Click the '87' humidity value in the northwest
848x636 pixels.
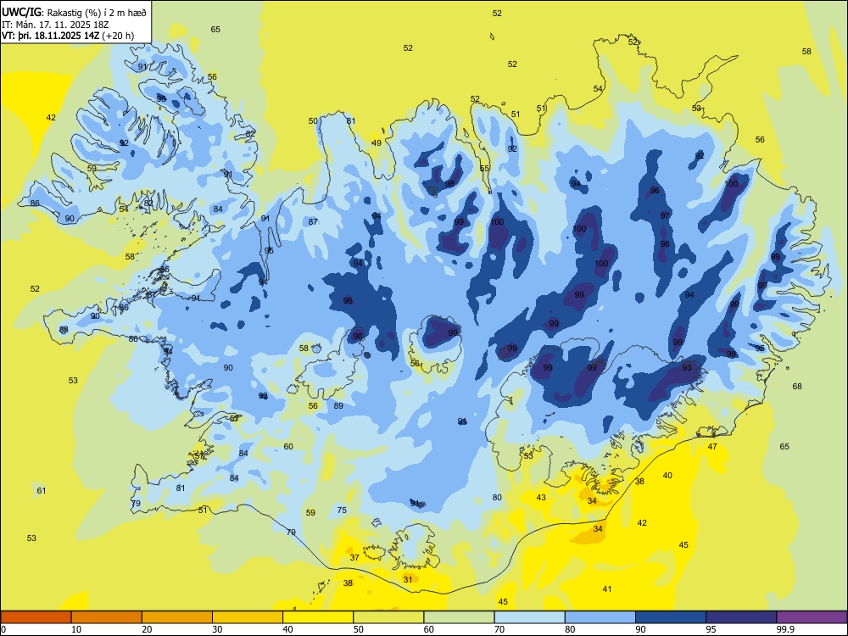[313, 221]
